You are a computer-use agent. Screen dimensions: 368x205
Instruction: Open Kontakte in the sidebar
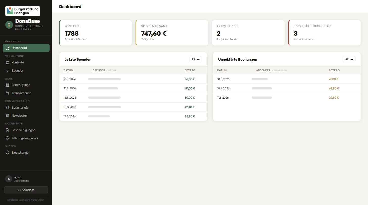(26, 62)
